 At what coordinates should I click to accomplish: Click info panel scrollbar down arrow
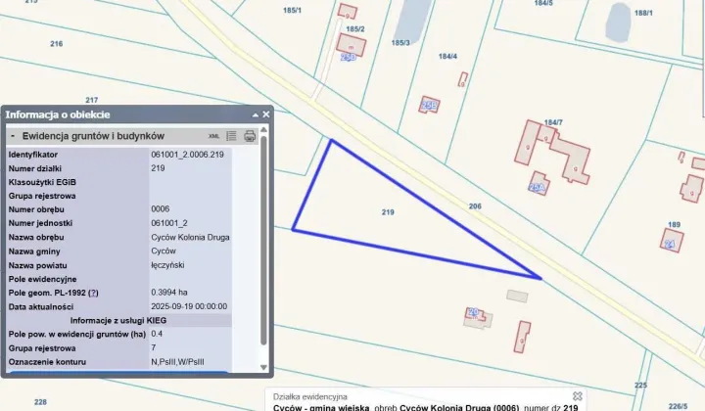[264, 367]
